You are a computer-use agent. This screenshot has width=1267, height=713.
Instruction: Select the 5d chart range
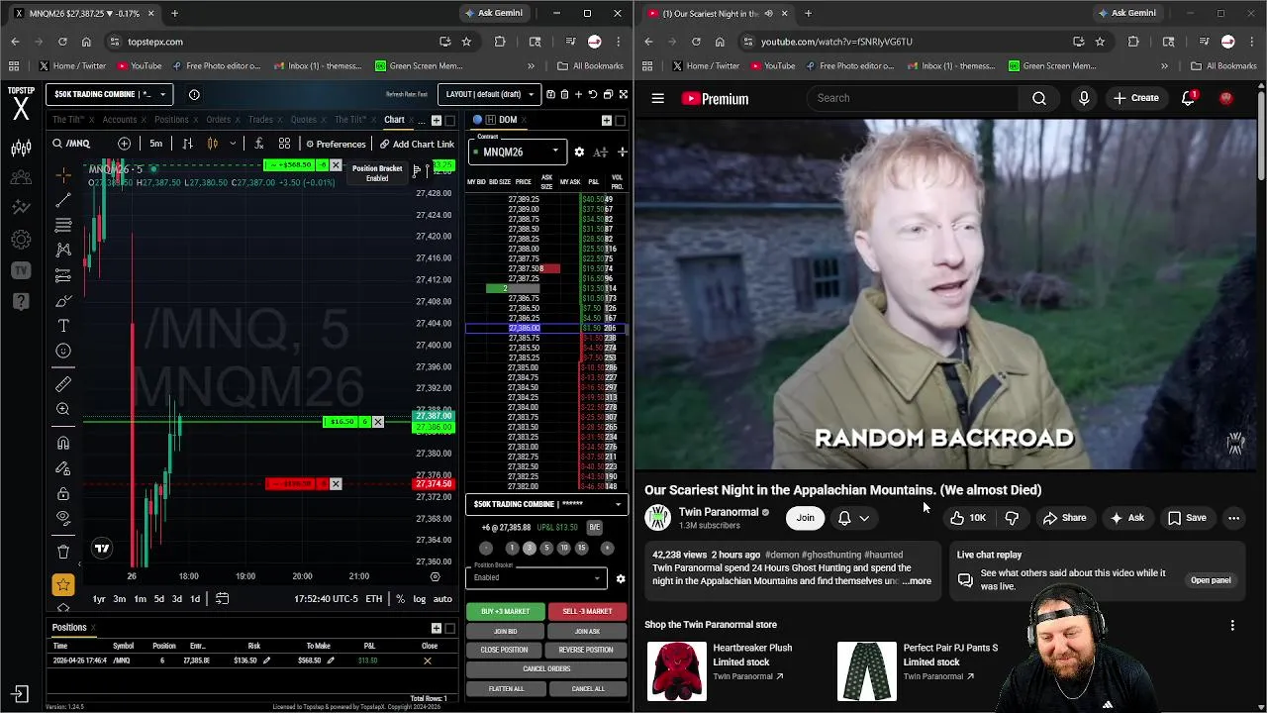pos(158,598)
